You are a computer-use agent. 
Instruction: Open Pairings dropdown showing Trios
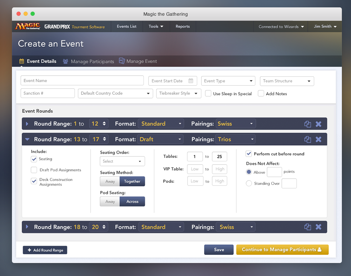pyautogui.click(x=235, y=139)
